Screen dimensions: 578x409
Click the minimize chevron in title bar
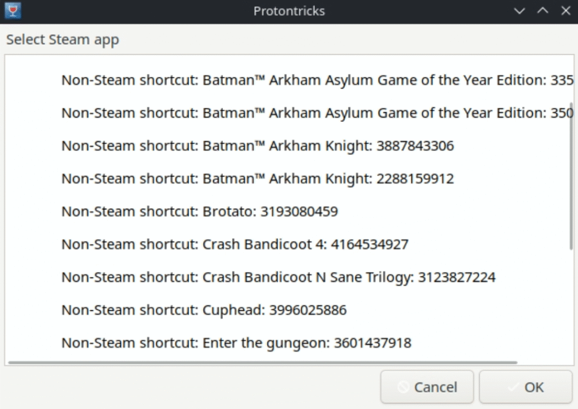point(520,11)
